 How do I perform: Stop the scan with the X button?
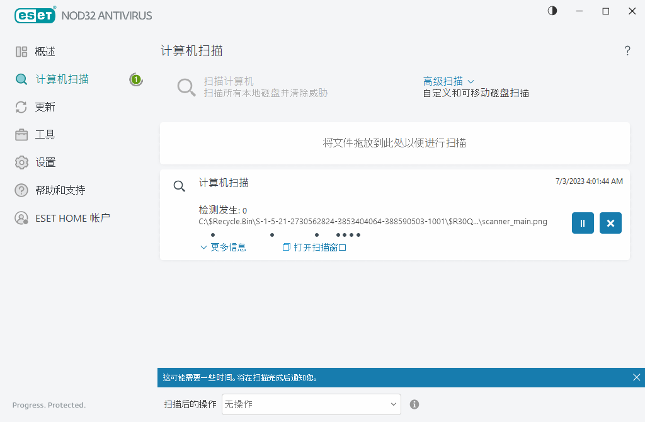610,223
